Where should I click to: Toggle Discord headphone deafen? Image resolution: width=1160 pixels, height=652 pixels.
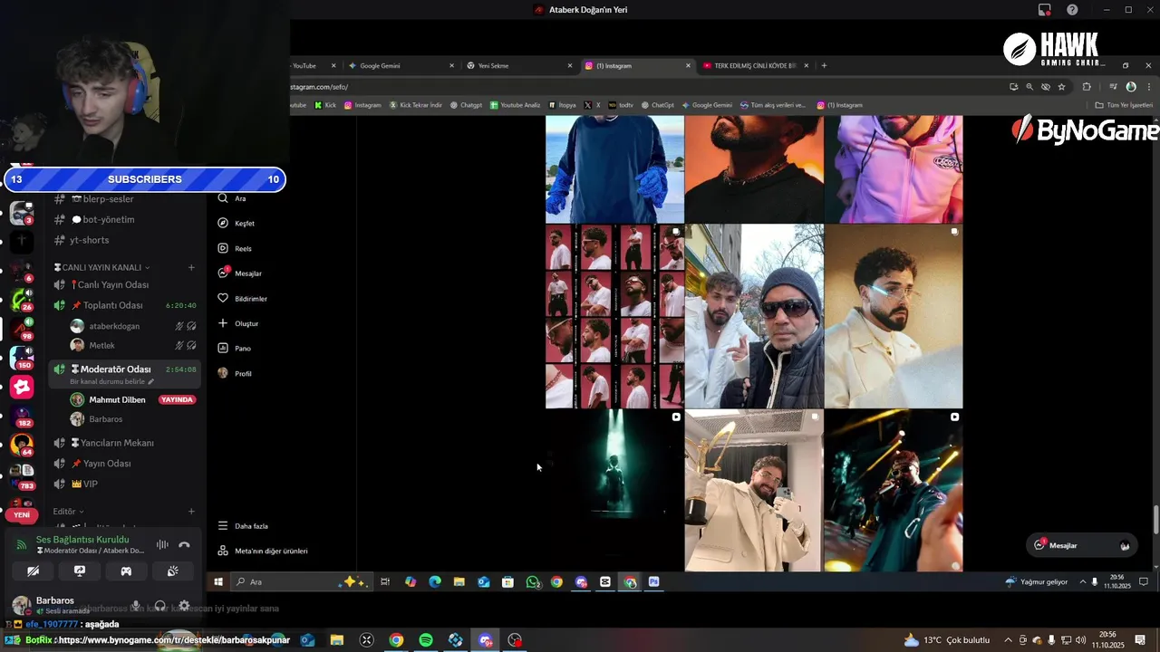pos(160,606)
